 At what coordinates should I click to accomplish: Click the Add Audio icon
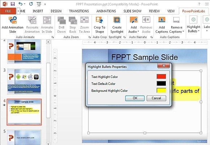click(x=134, y=20)
